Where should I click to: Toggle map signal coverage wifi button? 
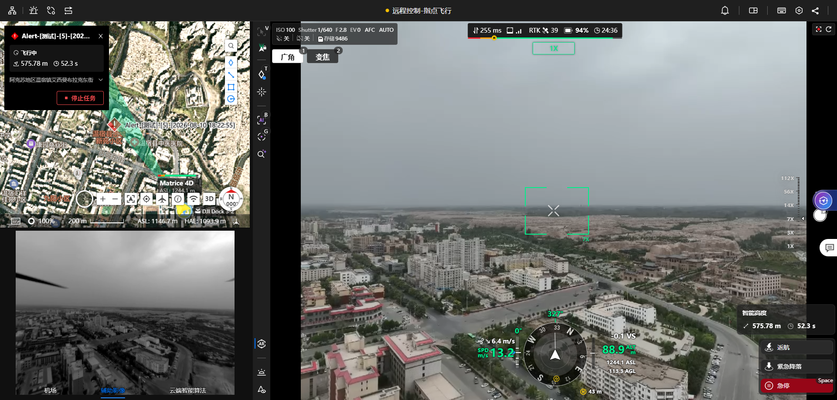[194, 199]
